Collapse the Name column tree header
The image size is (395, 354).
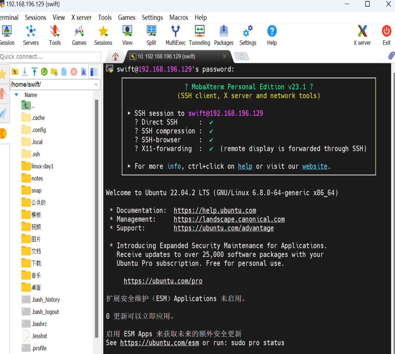click(16, 95)
